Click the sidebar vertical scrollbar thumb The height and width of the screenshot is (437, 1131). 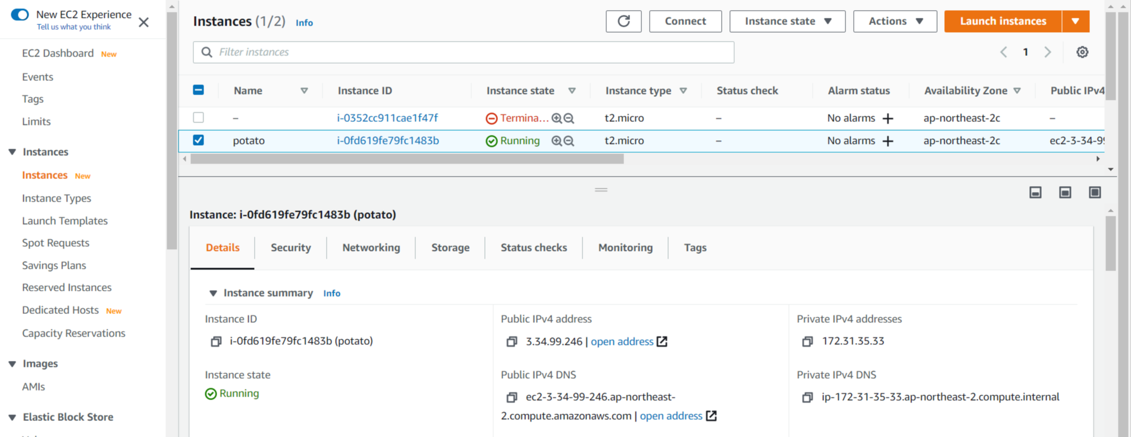(172, 130)
